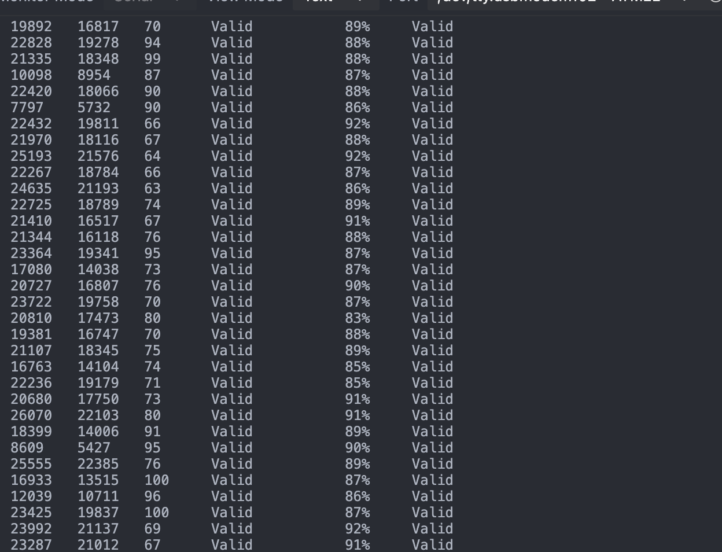Screen dimensions: 722x552
Task: Select the 21012 reading in last row
Action: 98,545
